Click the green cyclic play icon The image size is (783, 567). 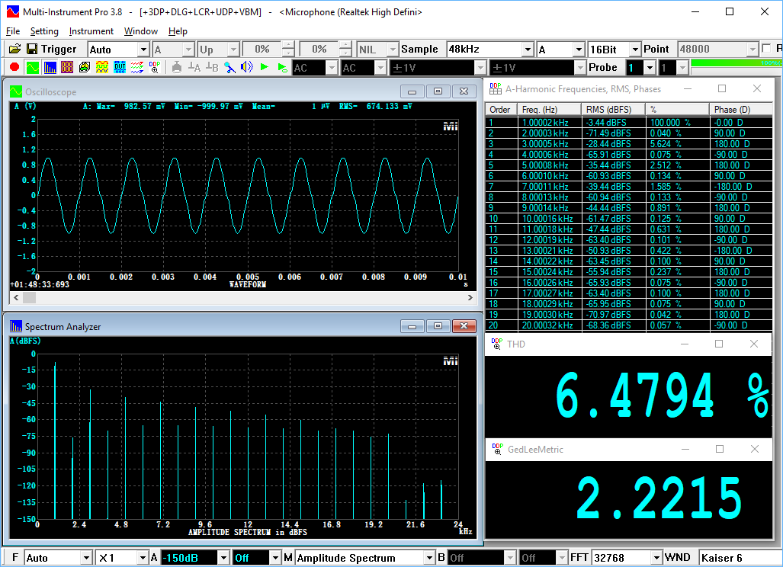(282, 67)
